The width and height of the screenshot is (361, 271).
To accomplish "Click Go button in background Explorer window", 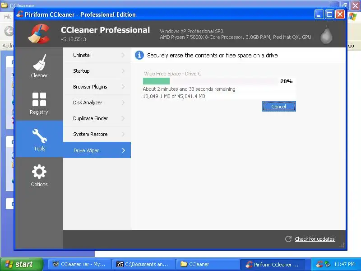I will tap(351, 46).
